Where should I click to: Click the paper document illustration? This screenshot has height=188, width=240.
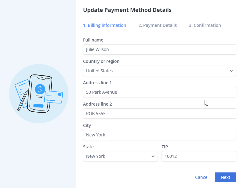[x=21, y=89]
